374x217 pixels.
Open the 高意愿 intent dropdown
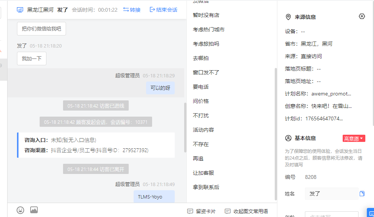click(x=354, y=139)
